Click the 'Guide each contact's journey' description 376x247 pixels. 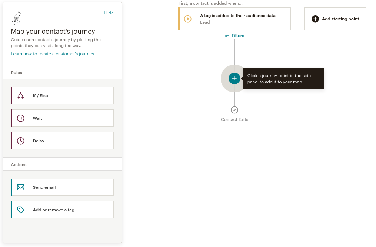56,43
